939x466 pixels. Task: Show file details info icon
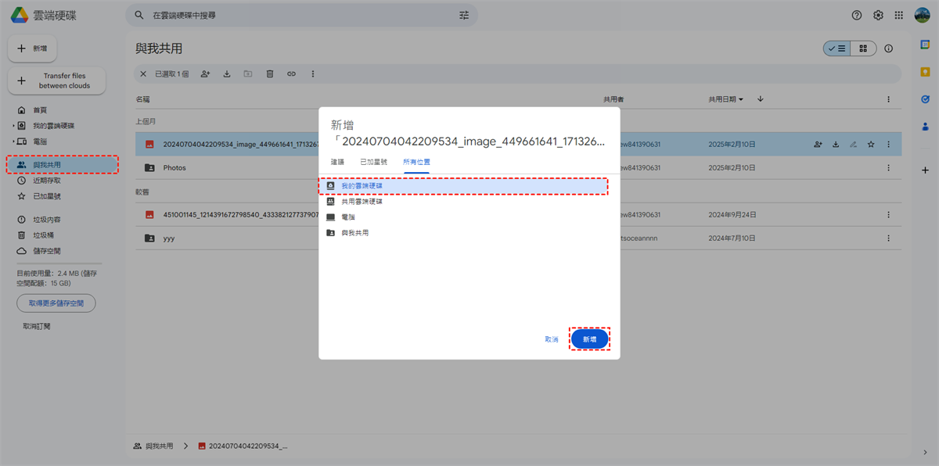[888, 48]
